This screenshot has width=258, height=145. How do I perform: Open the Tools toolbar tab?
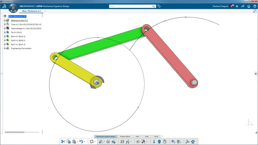pyautogui.click(x=147, y=136)
